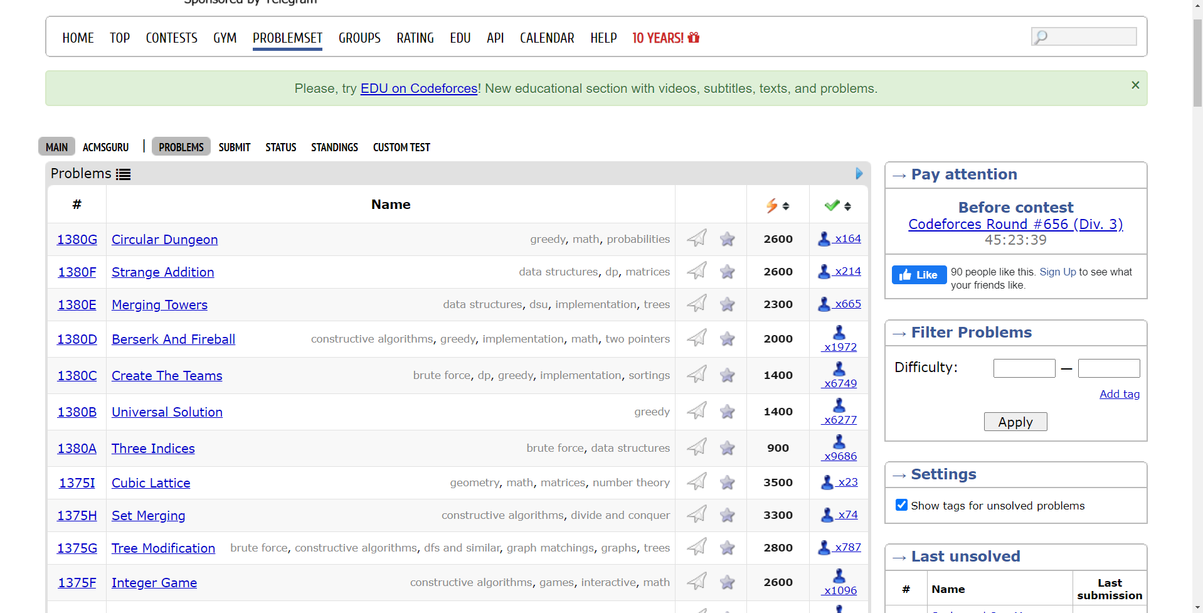This screenshot has height=613, width=1203.
Task: Focus the site search box
Action: pyautogui.click(x=1084, y=36)
